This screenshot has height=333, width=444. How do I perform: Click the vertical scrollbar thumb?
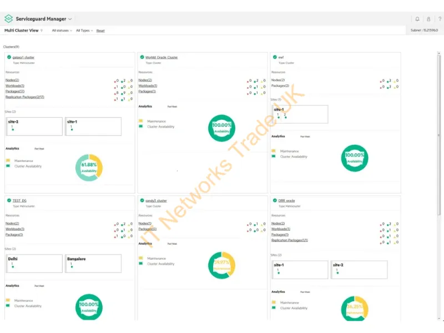tap(439, 135)
